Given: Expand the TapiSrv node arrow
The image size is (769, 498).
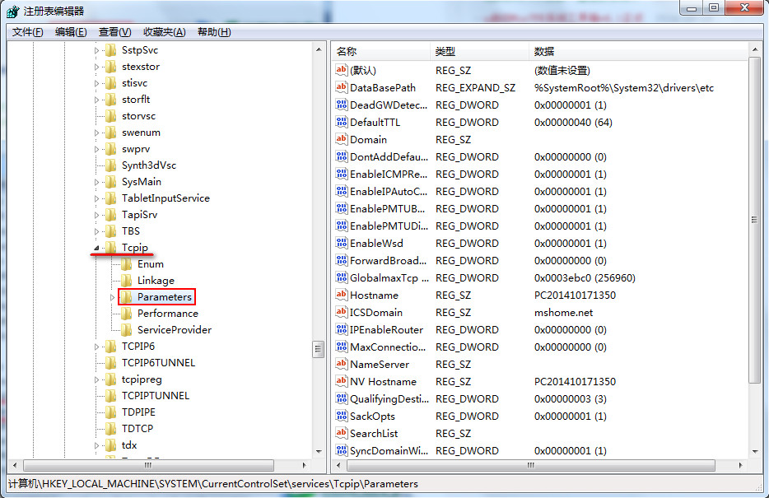Looking at the screenshot, I should pyautogui.click(x=95, y=214).
